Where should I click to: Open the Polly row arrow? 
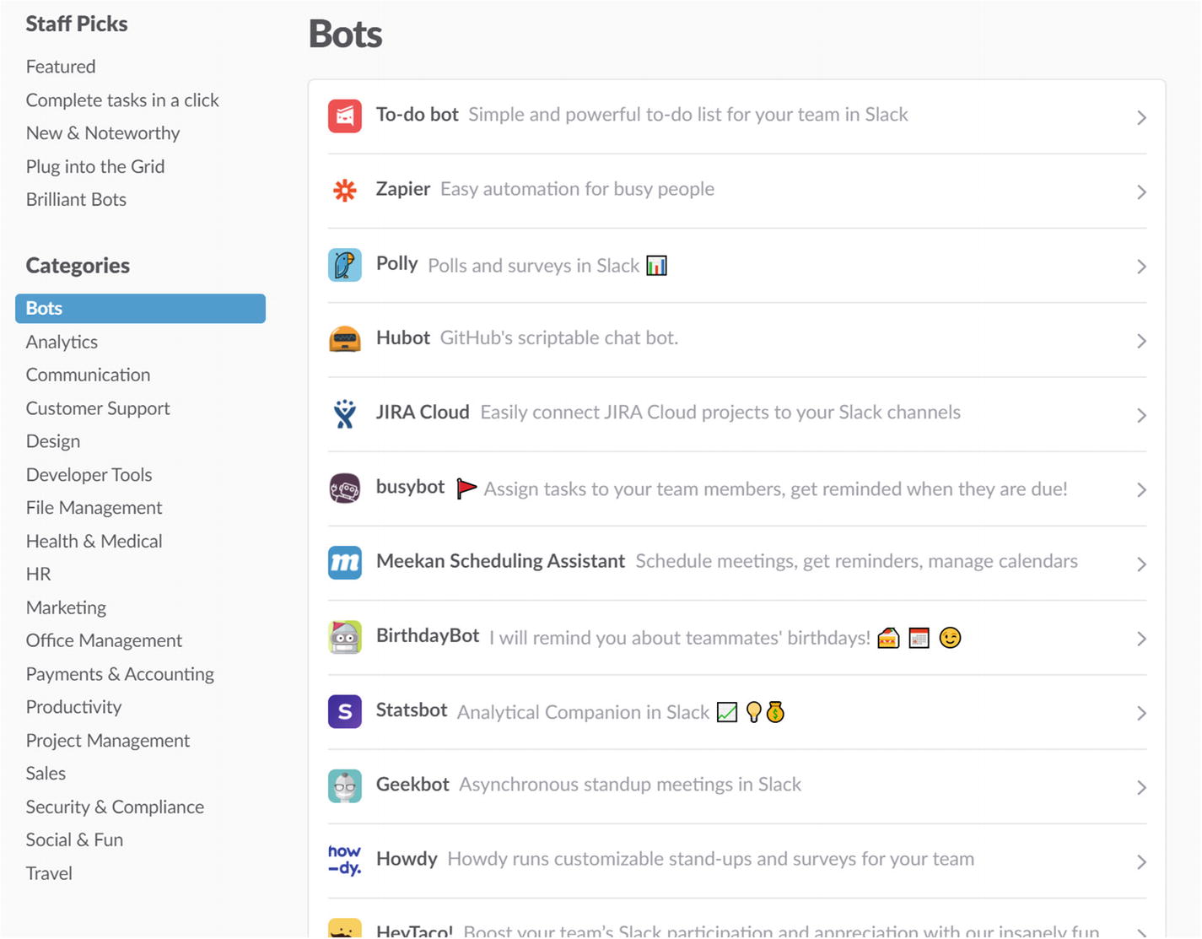(1141, 267)
